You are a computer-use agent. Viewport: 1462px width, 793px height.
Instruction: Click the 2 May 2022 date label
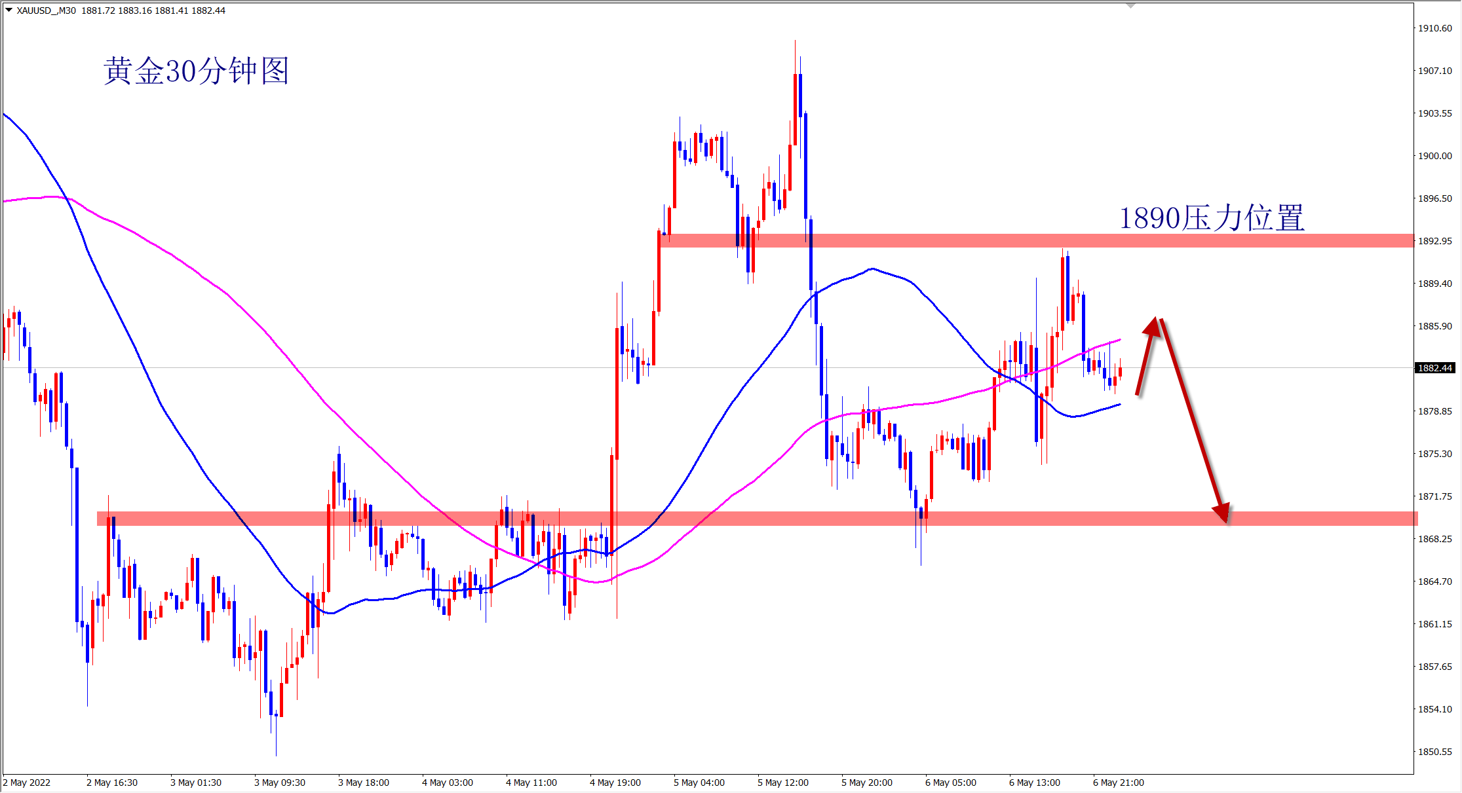point(27,783)
